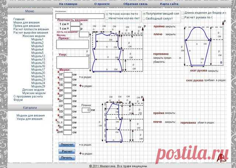
Task: Focus the 'Планка' field showing 0
Action: tap(86, 110)
